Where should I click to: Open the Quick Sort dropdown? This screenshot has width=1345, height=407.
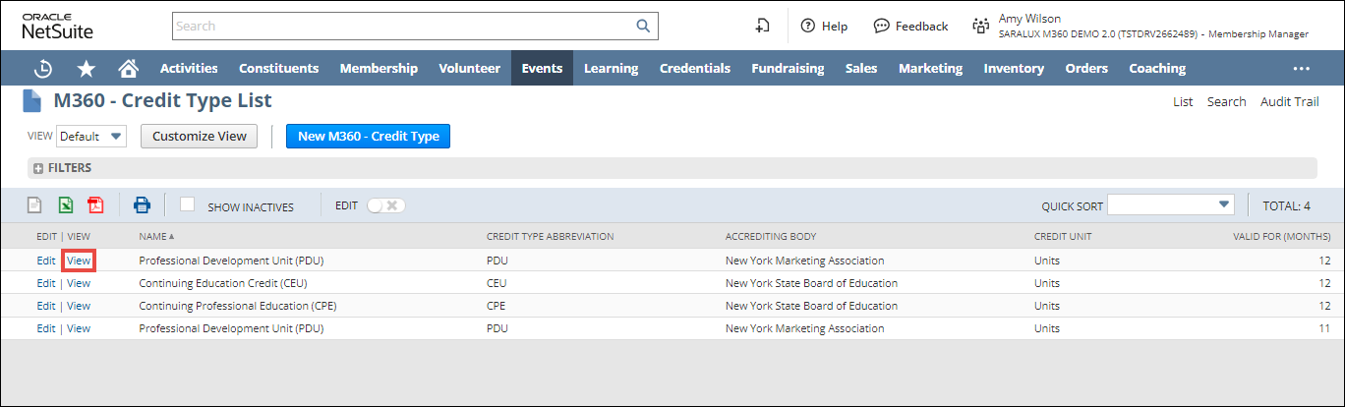click(x=1170, y=204)
